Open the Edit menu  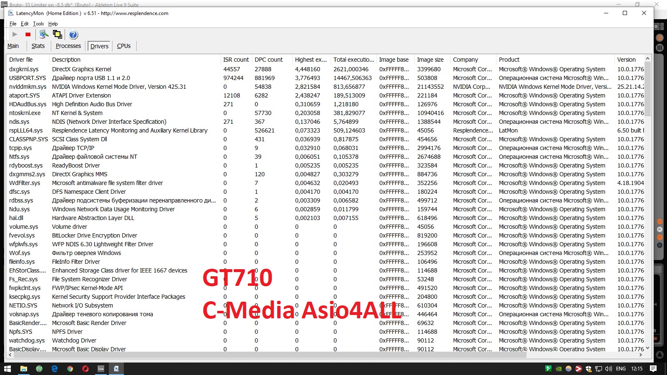pos(25,24)
